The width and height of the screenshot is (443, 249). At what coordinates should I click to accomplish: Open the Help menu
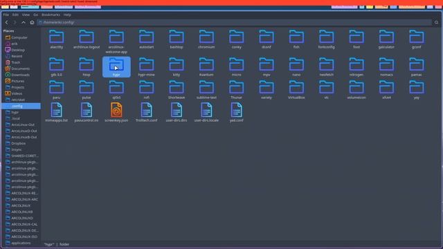click(x=67, y=15)
